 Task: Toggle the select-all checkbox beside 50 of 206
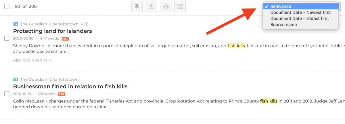7,7
